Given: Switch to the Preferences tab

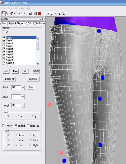Looking at the screenshot, I should (x=40, y=23).
